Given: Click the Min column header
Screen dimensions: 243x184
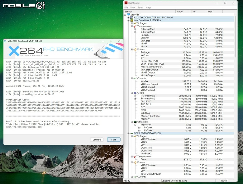Looking at the screenshot, I should coord(199,12).
